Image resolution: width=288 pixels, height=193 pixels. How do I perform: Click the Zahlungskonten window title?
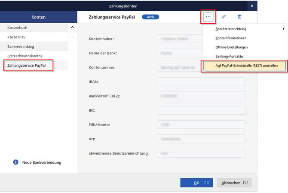pyautogui.click(x=123, y=6)
